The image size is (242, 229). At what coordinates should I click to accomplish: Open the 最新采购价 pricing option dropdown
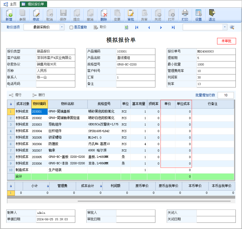62,27
